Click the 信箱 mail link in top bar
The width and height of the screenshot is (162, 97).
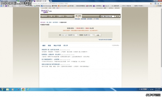[x=50, y=8]
